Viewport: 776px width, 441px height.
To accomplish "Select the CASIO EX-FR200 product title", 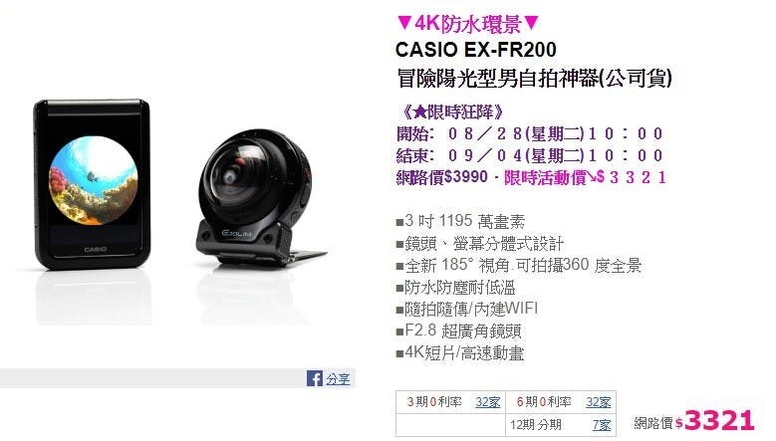I will tap(475, 50).
